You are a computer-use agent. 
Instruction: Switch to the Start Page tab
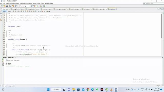click(x=5, y=9)
